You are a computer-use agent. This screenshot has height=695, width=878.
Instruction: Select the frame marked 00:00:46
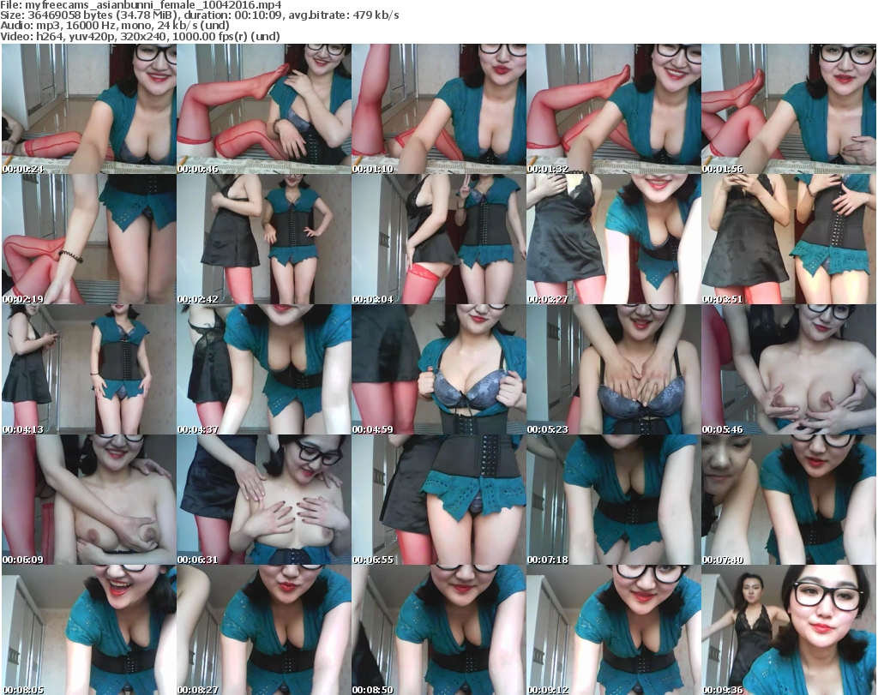tap(263, 109)
